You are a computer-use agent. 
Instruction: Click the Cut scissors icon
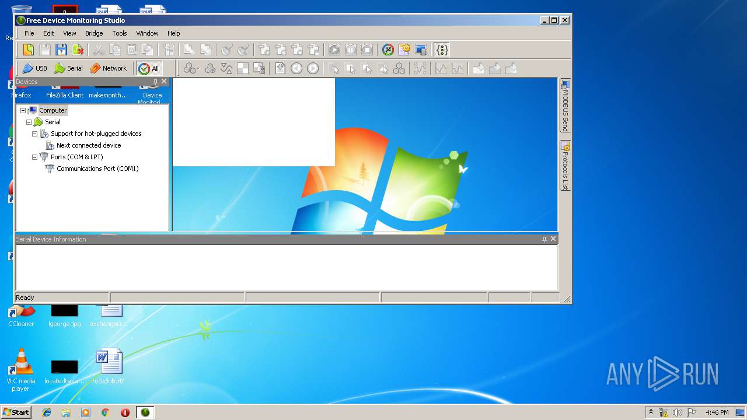pos(99,50)
